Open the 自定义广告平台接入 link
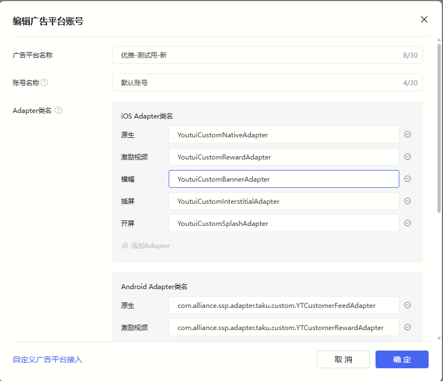Viewport: 443px width, 381px height. click(48, 359)
